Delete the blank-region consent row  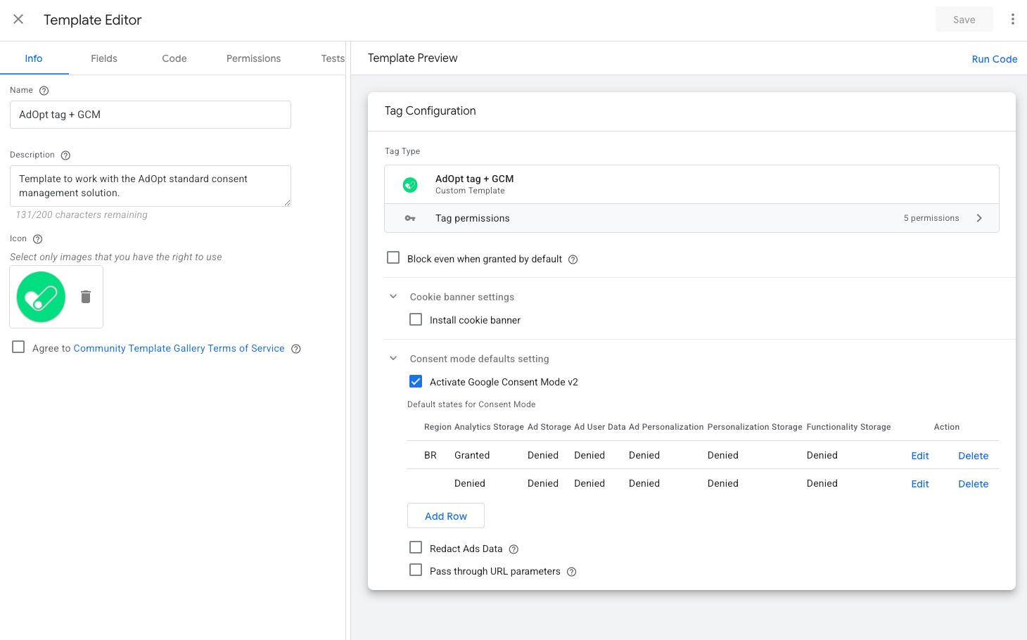(973, 484)
